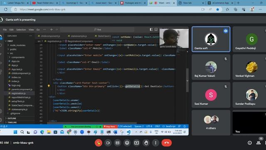
Task: Click the lightbulb quick-fix icon on line 38
Action: (x=49, y=86)
